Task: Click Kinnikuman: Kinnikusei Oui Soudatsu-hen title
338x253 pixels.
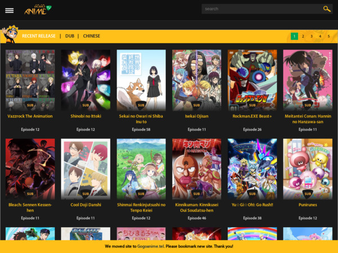Action: (x=197, y=207)
